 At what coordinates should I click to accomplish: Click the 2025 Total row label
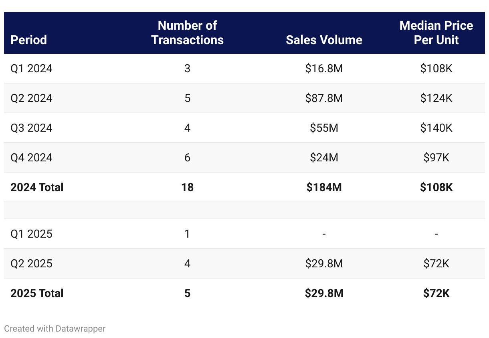pyautogui.click(x=37, y=293)
